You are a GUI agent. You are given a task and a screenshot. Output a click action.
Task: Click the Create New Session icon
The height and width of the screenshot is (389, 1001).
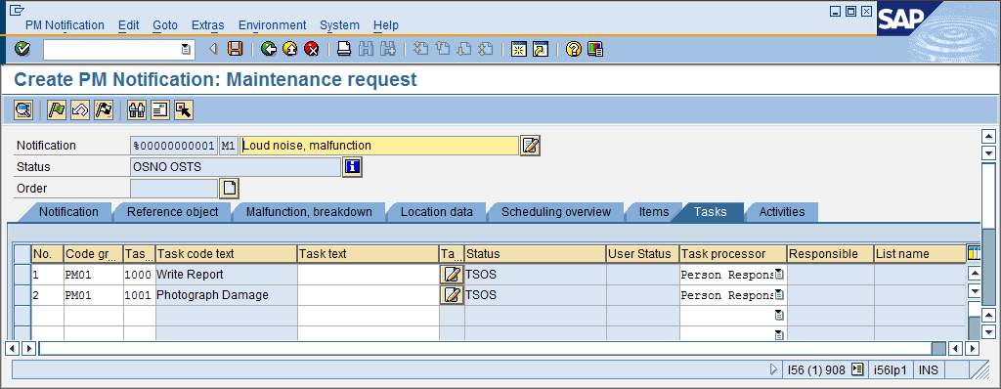518,49
